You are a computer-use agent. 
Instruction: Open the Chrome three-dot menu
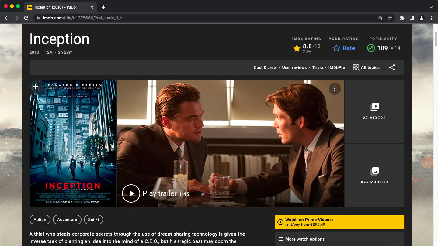(x=431, y=18)
